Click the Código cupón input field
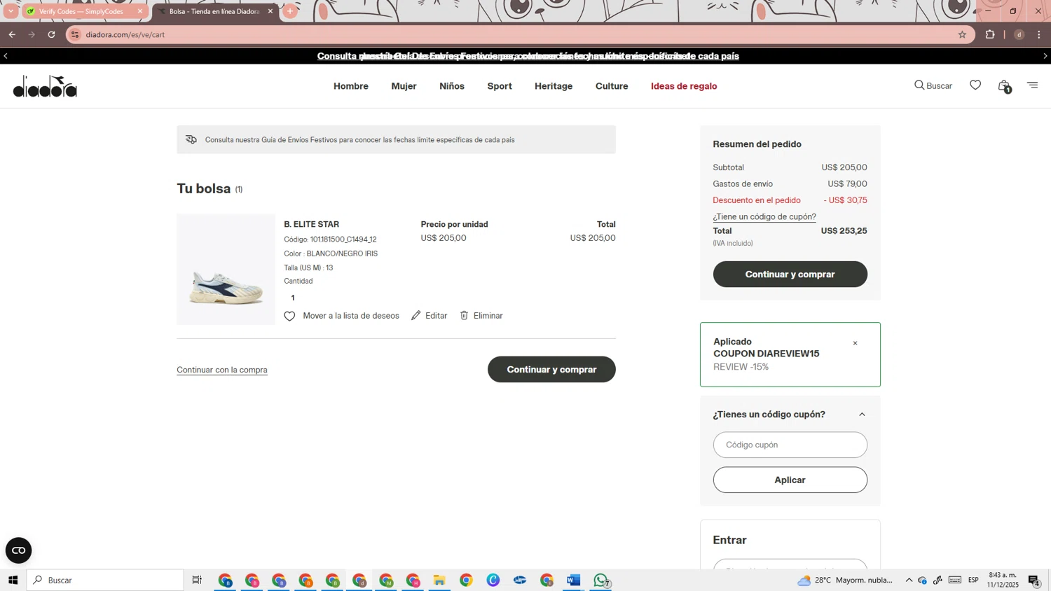Image resolution: width=1051 pixels, height=591 pixels. [x=790, y=445]
